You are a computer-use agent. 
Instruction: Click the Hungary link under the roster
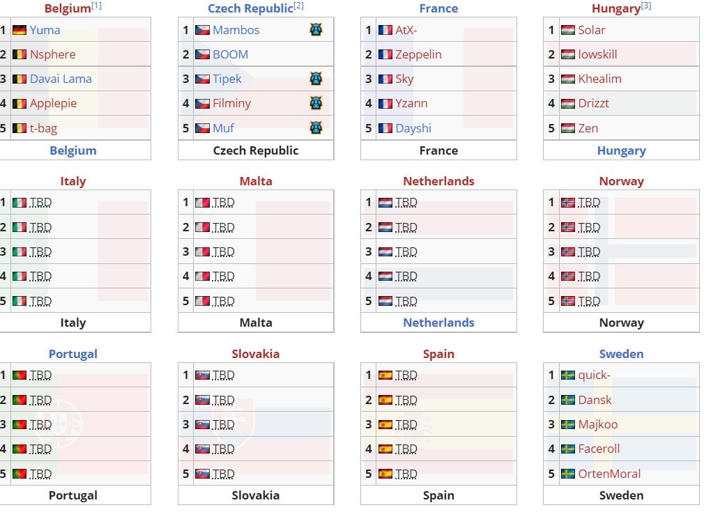[x=621, y=150]
